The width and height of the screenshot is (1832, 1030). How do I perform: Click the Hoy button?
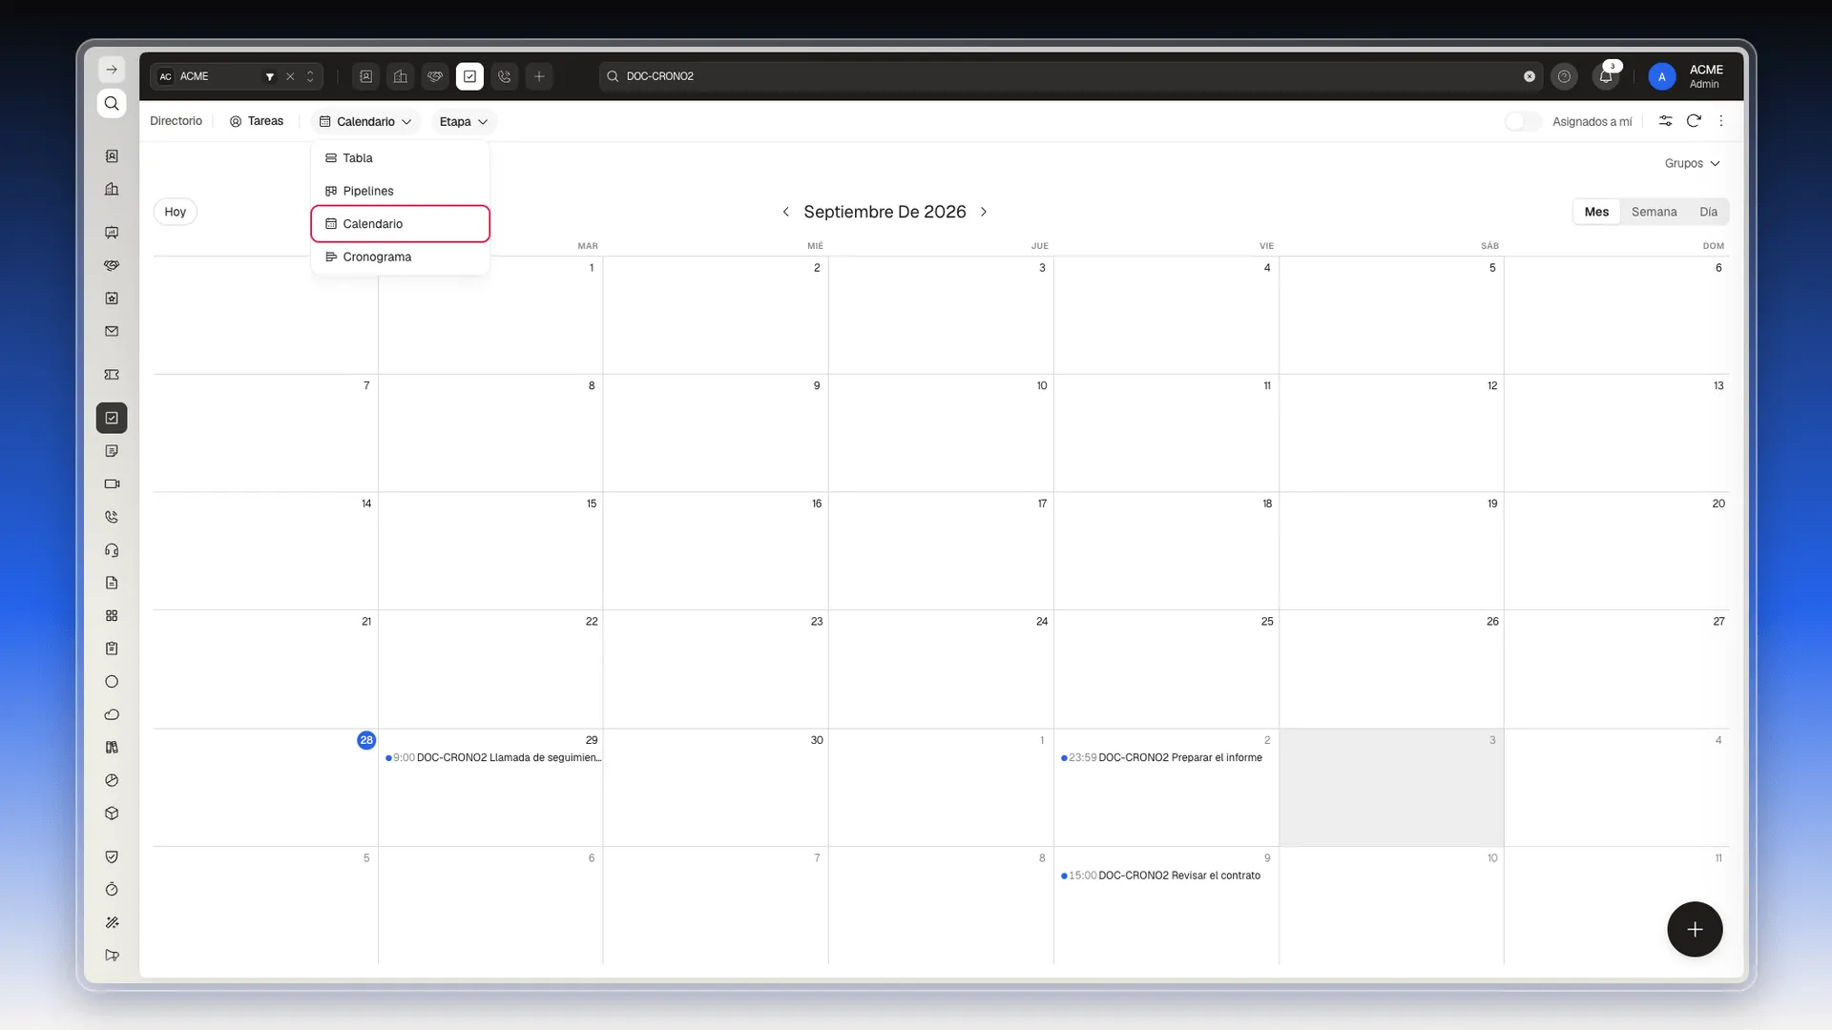click(x=176, y=212)
